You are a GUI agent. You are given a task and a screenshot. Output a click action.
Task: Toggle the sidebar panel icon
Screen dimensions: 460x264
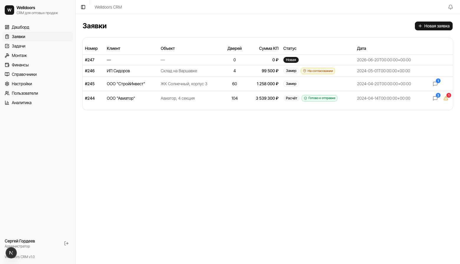point(83,7)
